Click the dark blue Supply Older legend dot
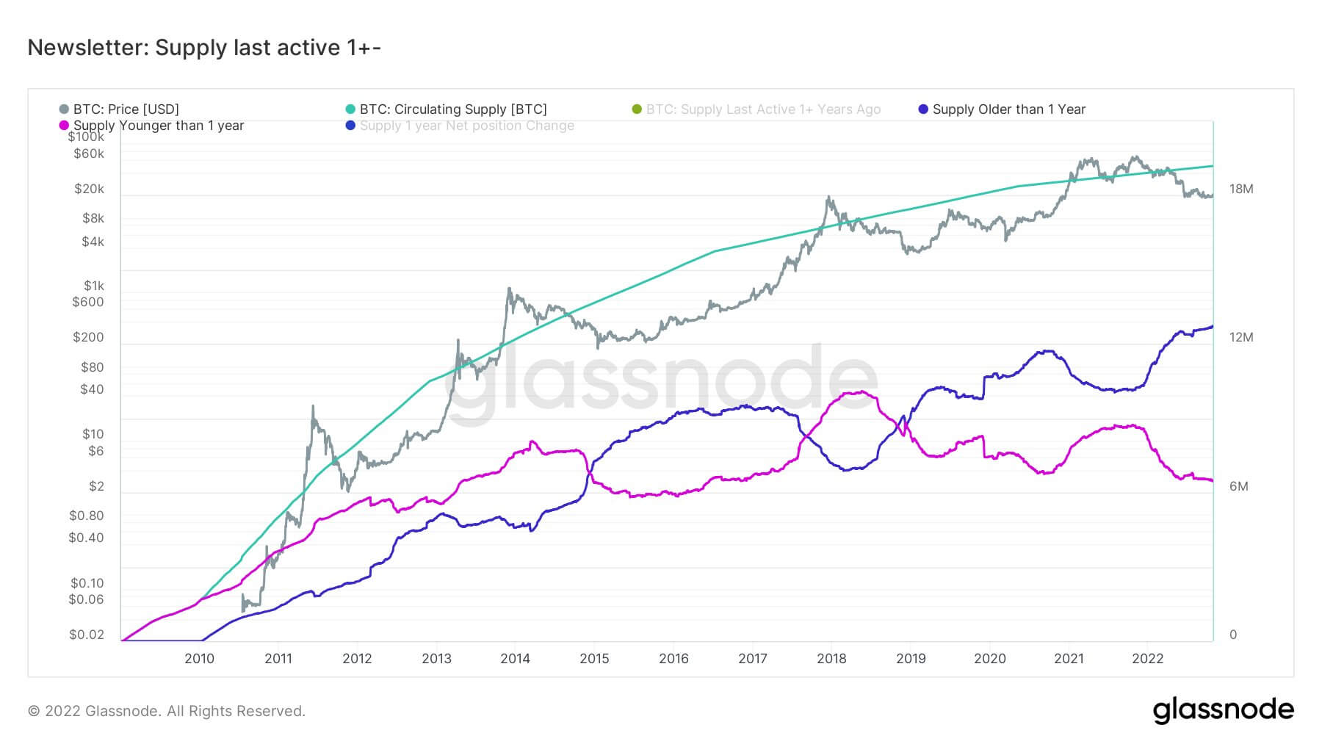This screenshot has width=1322, height=744. (923, 109)
